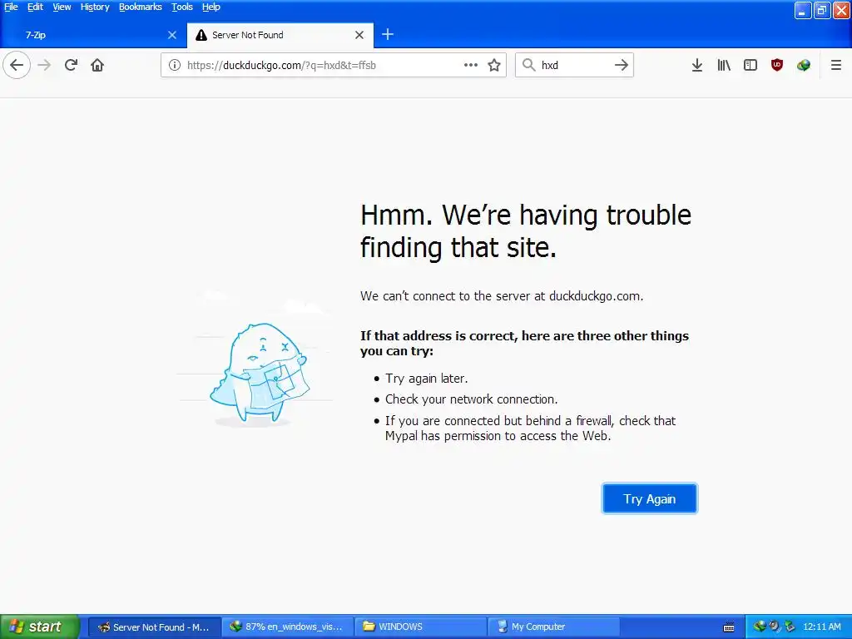Open the Tools menu

(x=182, y=7)
